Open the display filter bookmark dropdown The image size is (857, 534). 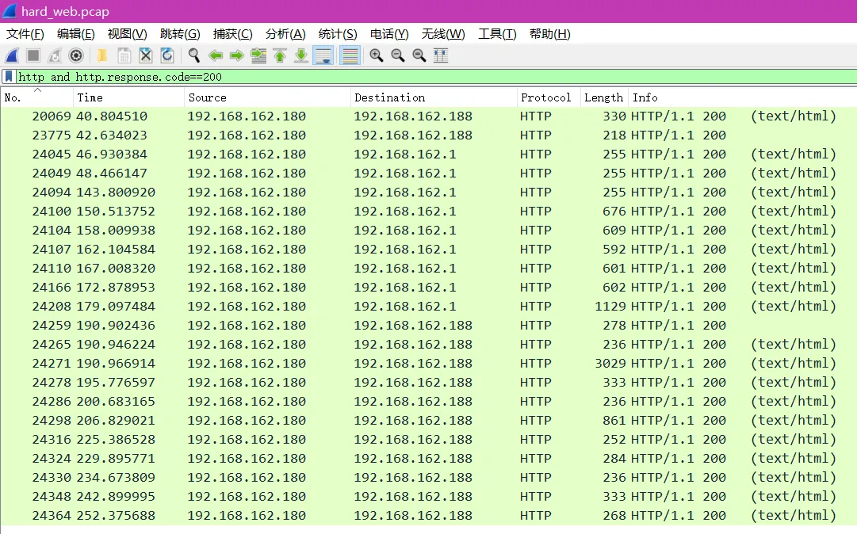pyautogui.click(x=9, y=77)
